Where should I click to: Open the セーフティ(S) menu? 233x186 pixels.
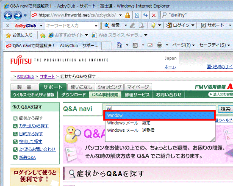(x=215, y=45)
